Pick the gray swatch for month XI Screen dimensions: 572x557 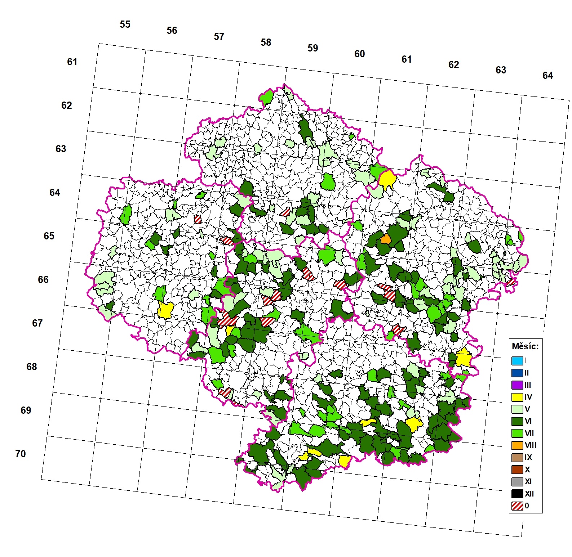(x=517, y=482)
